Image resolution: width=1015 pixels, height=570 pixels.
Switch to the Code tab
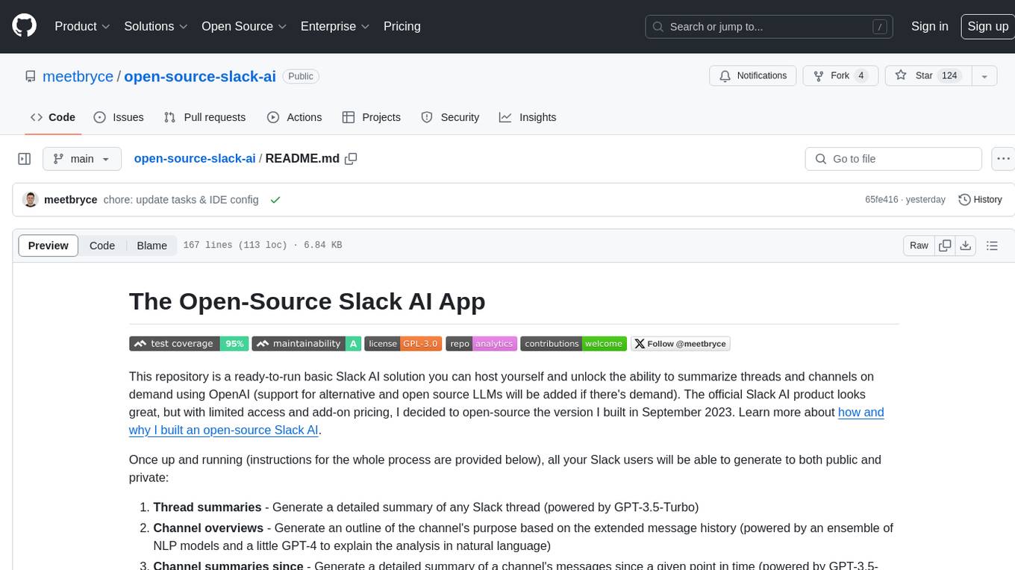pos(53,117)
